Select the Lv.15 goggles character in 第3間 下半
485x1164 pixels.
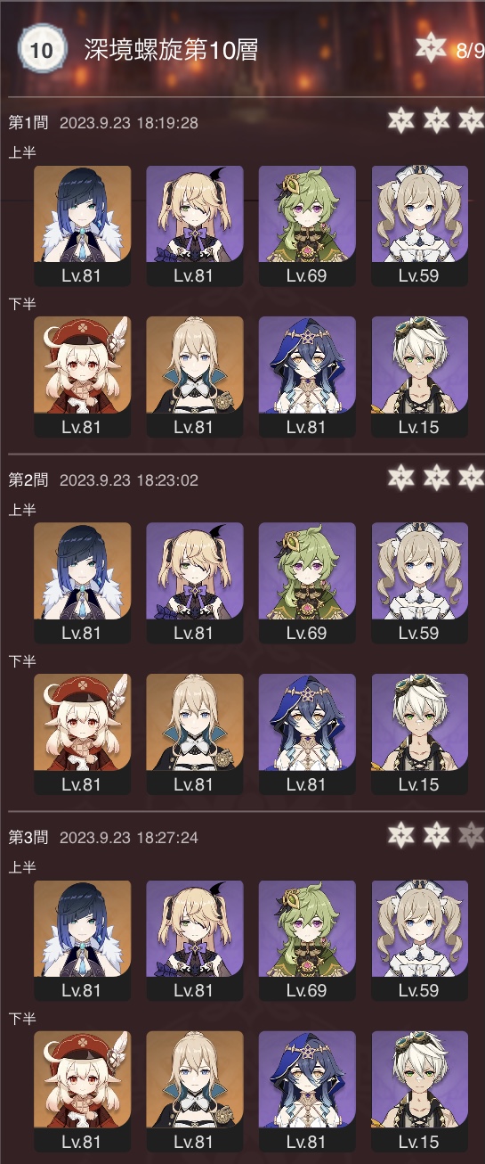tap(419, 1092)
